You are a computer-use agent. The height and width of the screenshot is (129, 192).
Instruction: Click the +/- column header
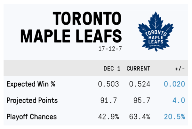point(179,69)
